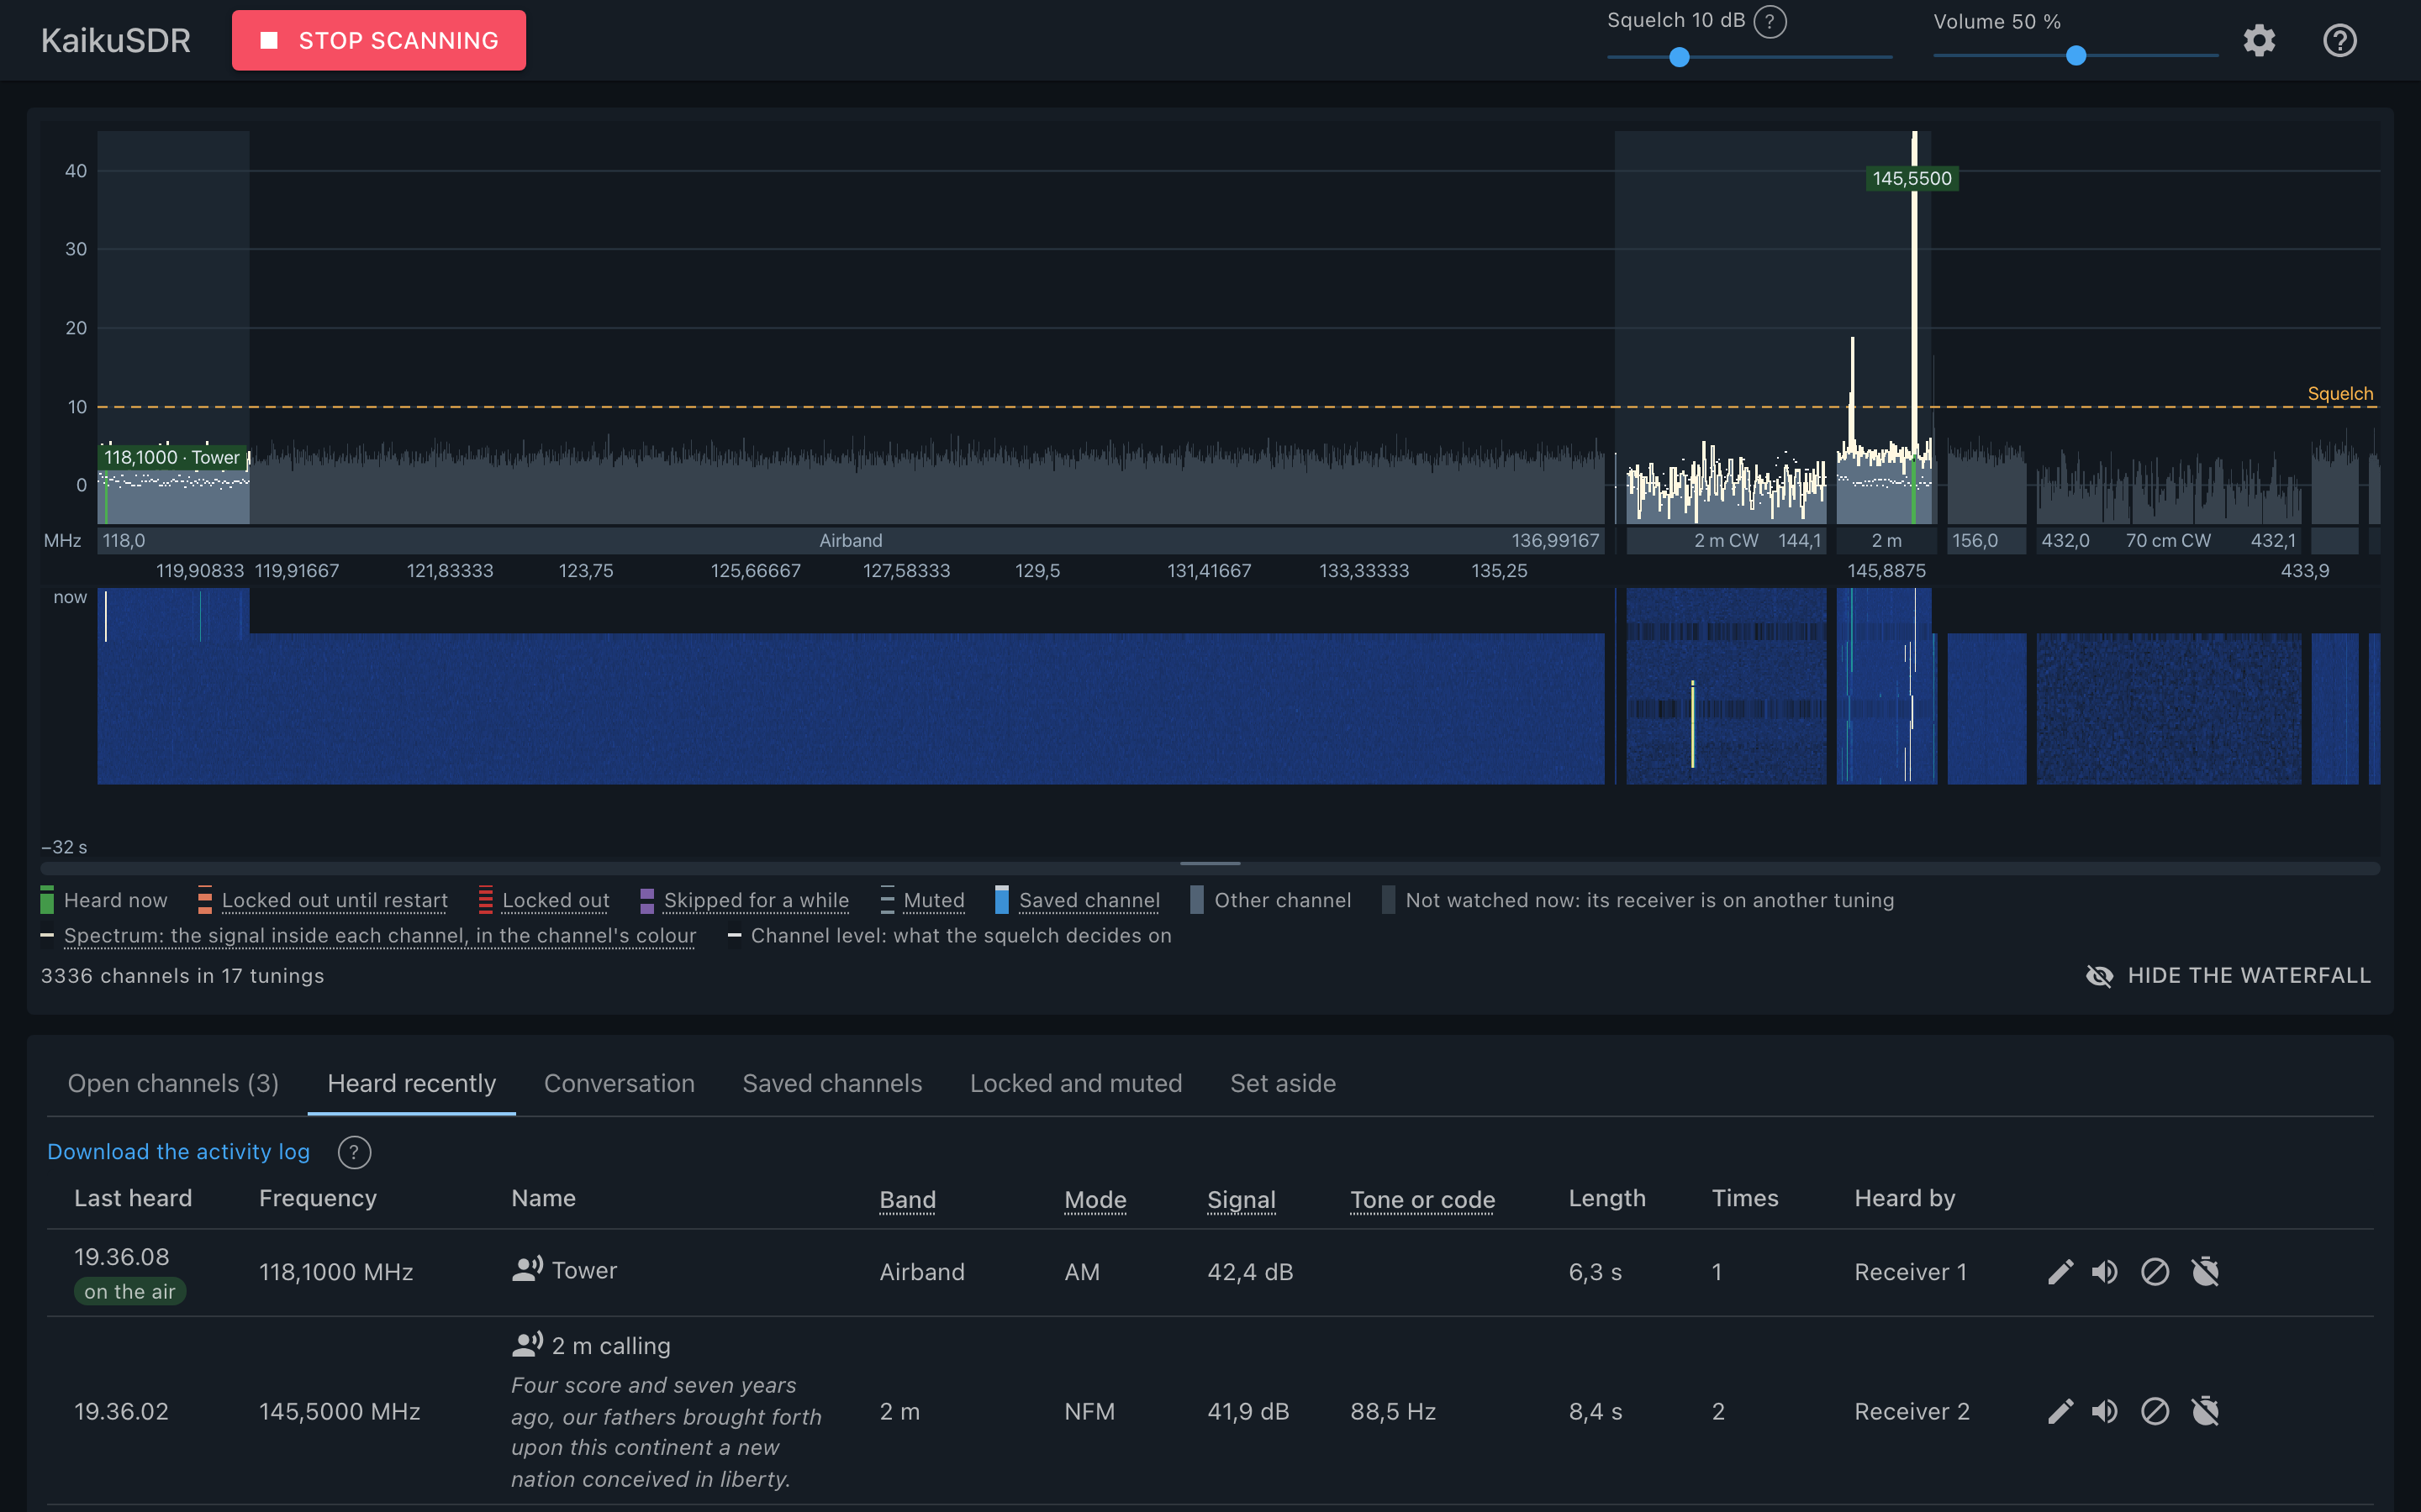The image size is (2421, 1512).
Task: Click the Muted legend entry
Action: coord(922,901)
